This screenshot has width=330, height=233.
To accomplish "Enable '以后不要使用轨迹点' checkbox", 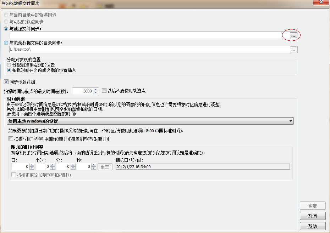I will (x=104, y=91).
